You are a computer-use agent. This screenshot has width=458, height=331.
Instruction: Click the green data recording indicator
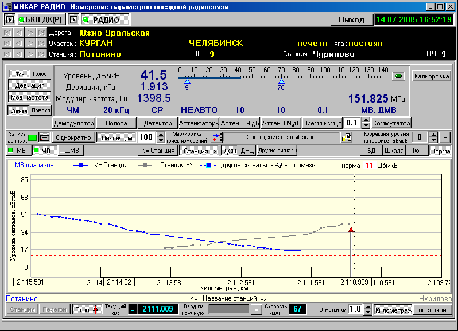[x=32, y=137]
